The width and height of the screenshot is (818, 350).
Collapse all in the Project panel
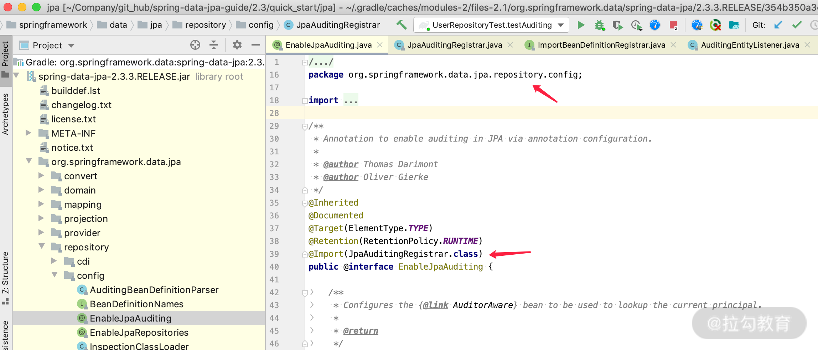214,45
